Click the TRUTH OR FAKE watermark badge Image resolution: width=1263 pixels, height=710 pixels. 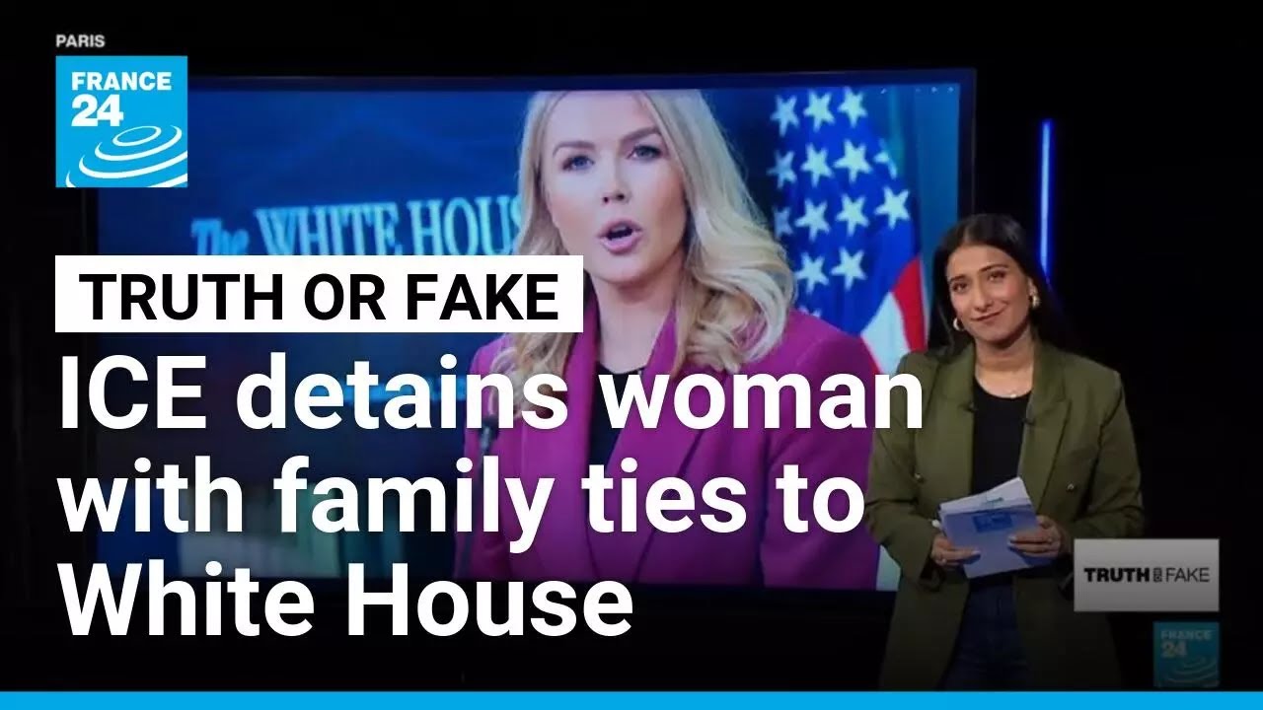(x=1146, y=575)
